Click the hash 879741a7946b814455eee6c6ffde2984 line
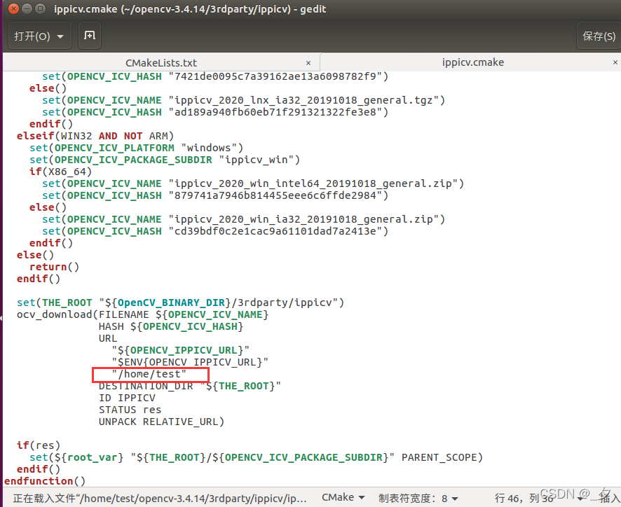This screenshot has width=621, height=507. tap(215, 195)
